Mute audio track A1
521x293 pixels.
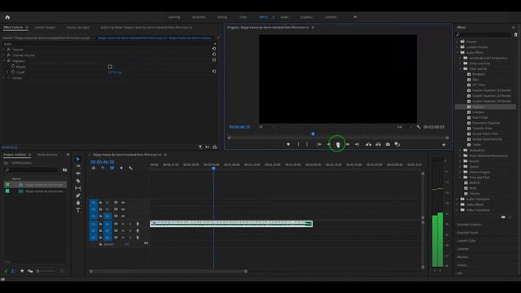(123, 224)
